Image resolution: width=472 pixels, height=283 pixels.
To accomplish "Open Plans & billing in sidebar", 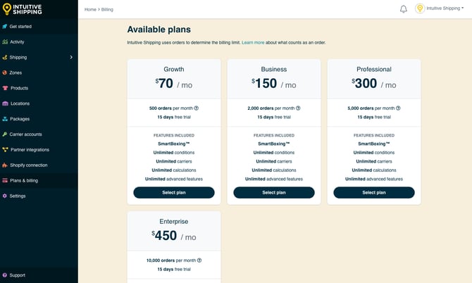I will [x=24, y=180].
